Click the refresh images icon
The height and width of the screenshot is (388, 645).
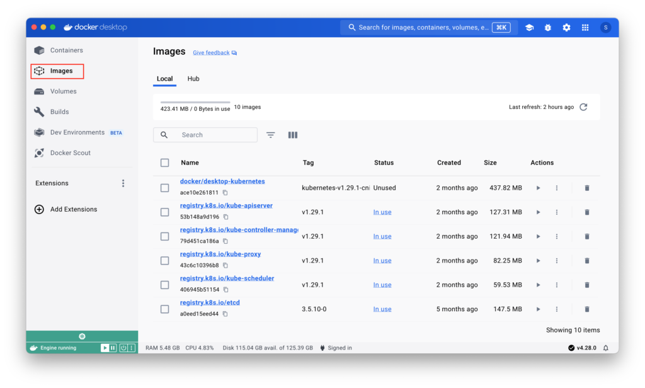coord(583,107)
